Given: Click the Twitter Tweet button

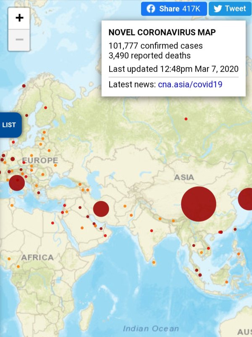Looking at the screenshot, I should point(230,8).
